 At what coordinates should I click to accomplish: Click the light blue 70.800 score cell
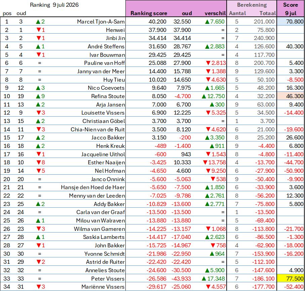[x=291, y=22]
